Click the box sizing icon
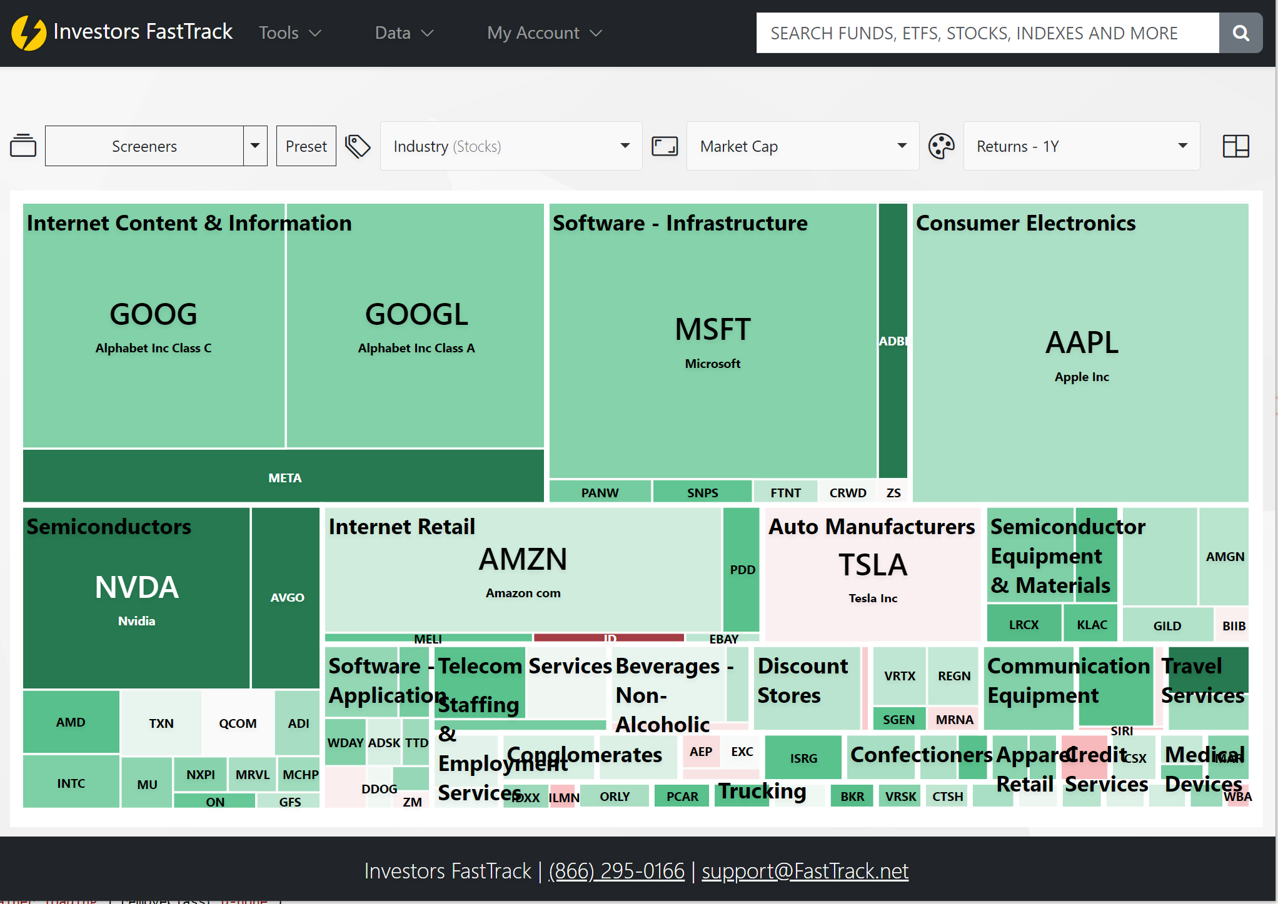 pyautogui.click(x=665, y=146)
